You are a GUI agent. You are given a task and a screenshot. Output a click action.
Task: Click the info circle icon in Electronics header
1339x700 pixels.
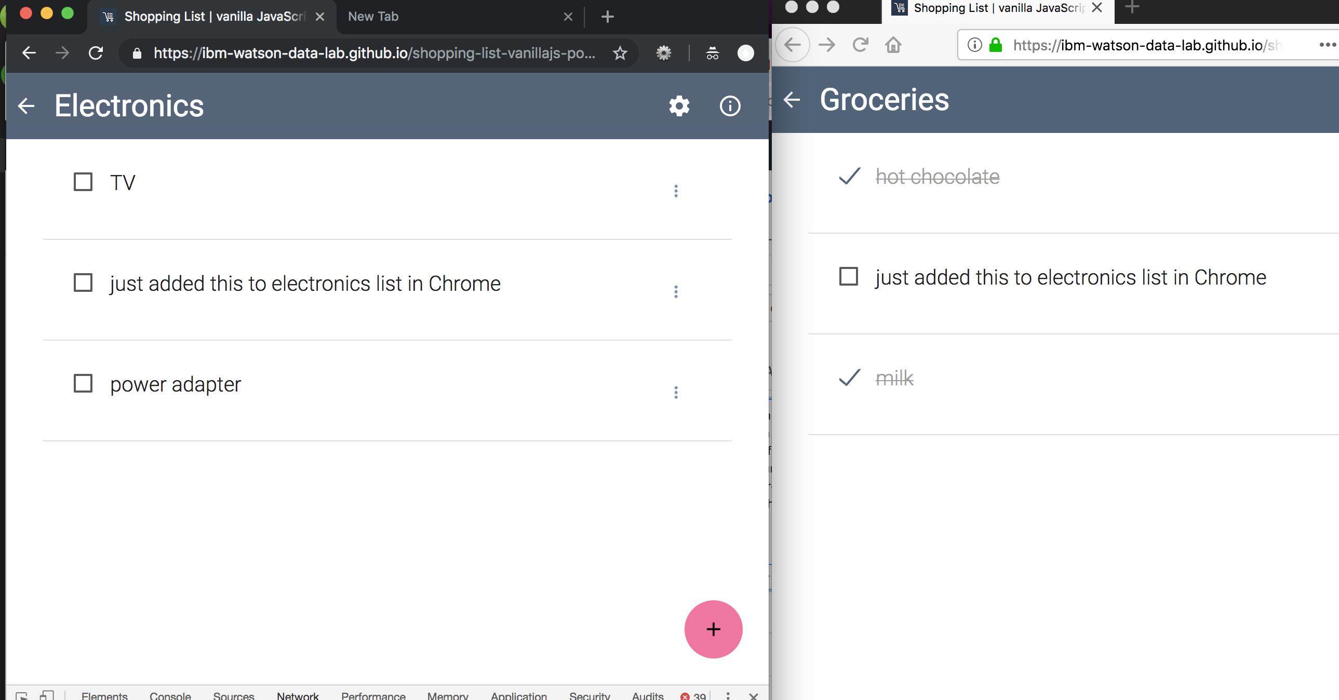[730, 106]
